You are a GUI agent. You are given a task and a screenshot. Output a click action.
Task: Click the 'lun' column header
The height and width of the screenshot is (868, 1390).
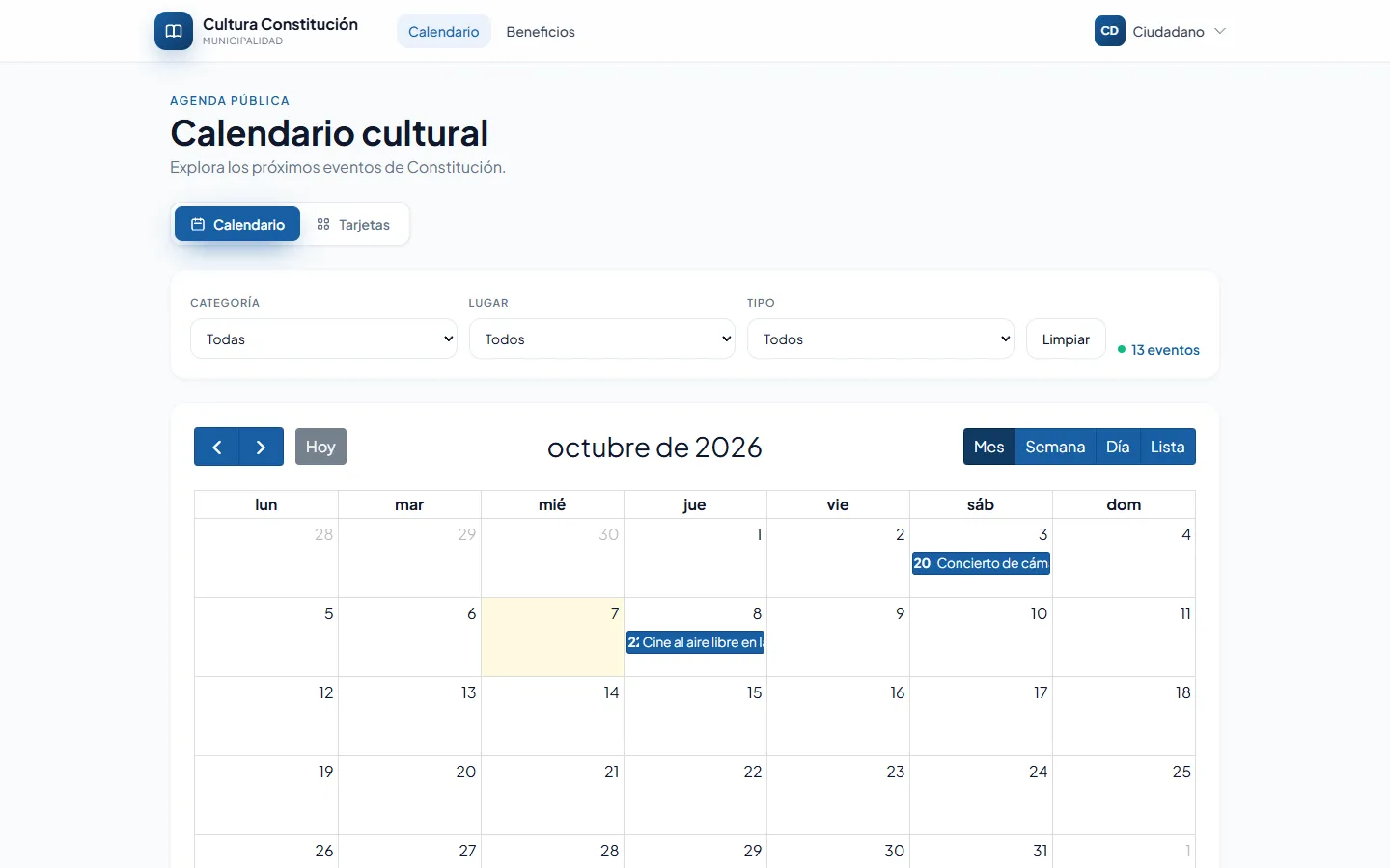[x=266, y=504]
